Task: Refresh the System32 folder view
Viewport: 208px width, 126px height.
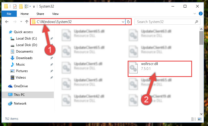Action: coord(128,22)
